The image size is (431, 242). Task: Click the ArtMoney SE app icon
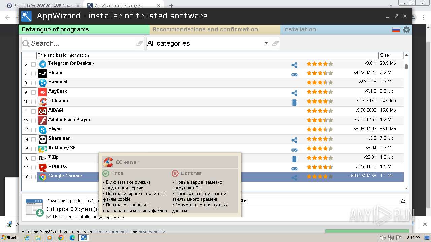point(43,149)
